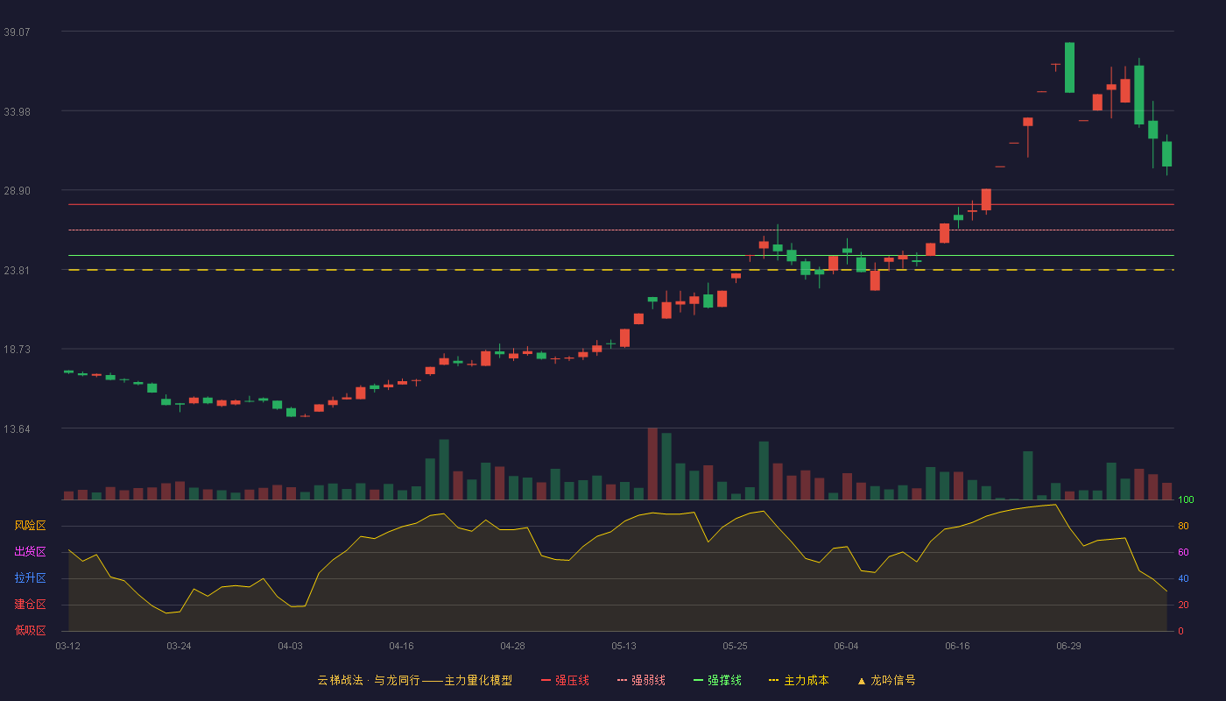Click the 建仓区 zone label

click(31, 605)
